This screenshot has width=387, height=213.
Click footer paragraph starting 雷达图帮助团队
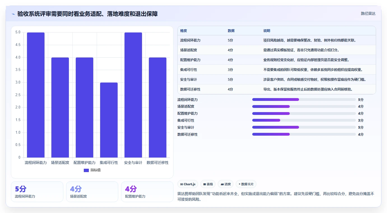pyautogui.click(x=276, y=197)
